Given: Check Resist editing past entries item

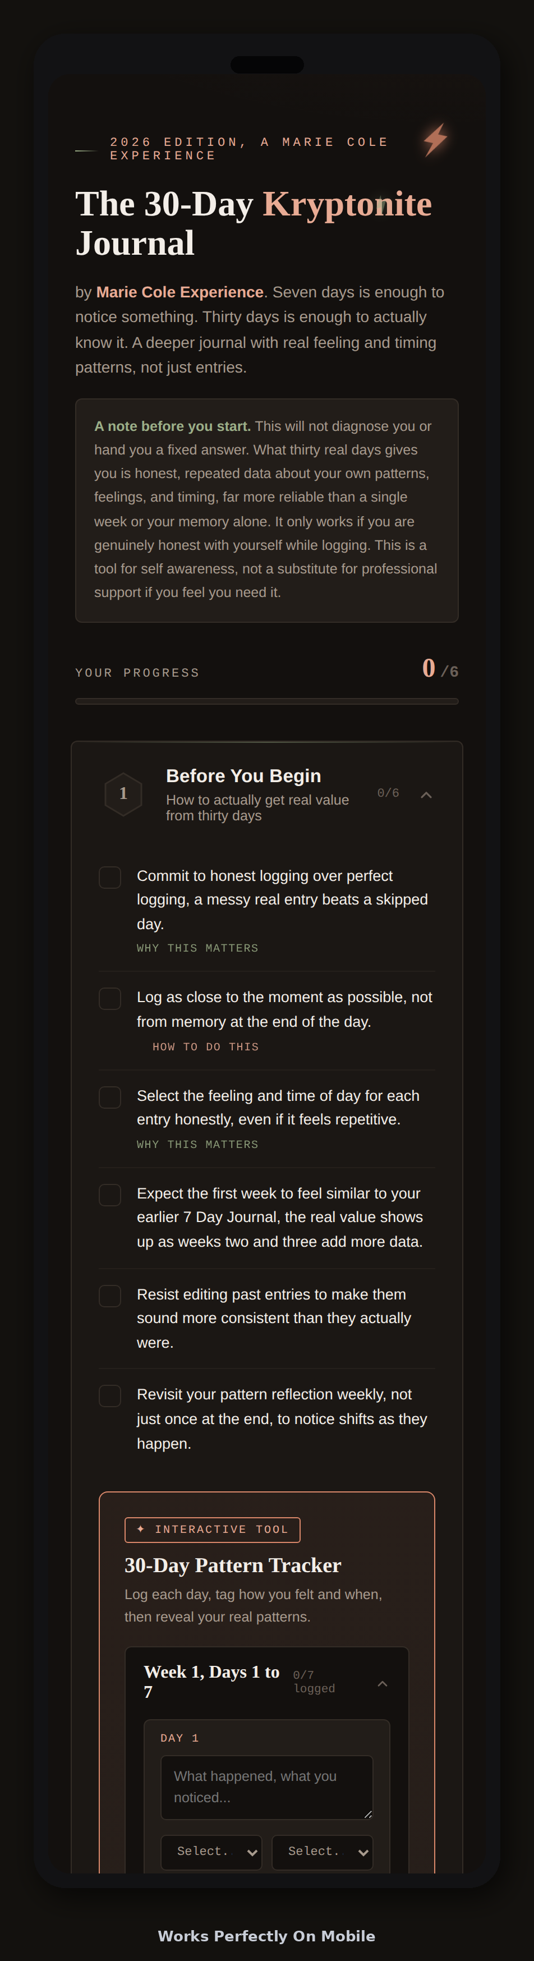Looking at the screenshot, I should (x=111, y=1296).
